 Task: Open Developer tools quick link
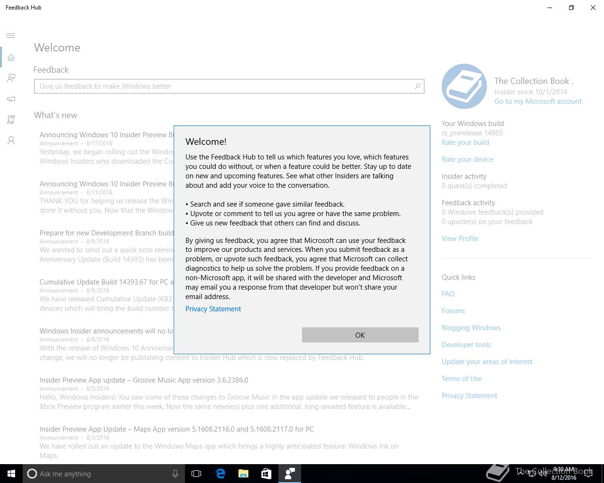click(x=466, y=345)
